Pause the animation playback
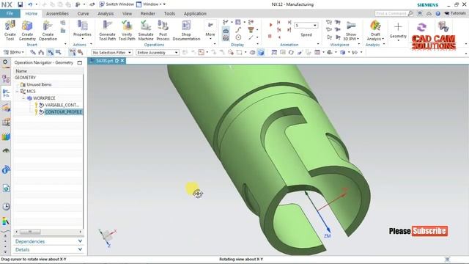 [x=270, y=37]
